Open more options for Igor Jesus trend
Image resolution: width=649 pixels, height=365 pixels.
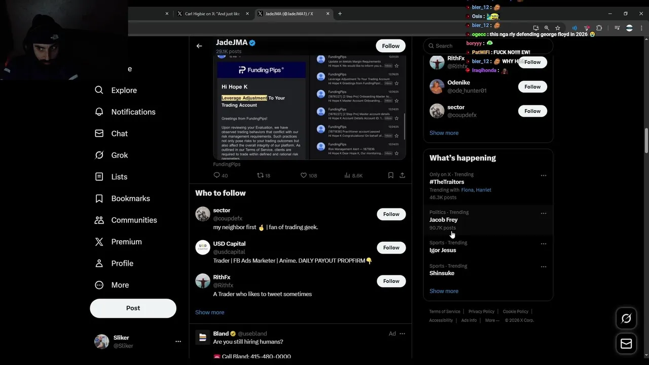click(544, 244)
